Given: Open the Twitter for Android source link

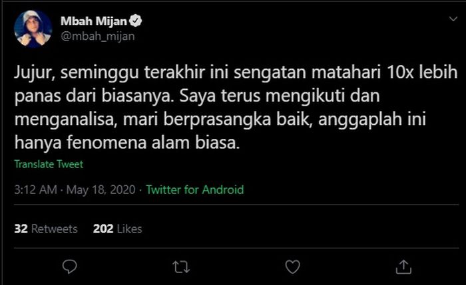Looking at the screenshot, I should pos(194,189).
